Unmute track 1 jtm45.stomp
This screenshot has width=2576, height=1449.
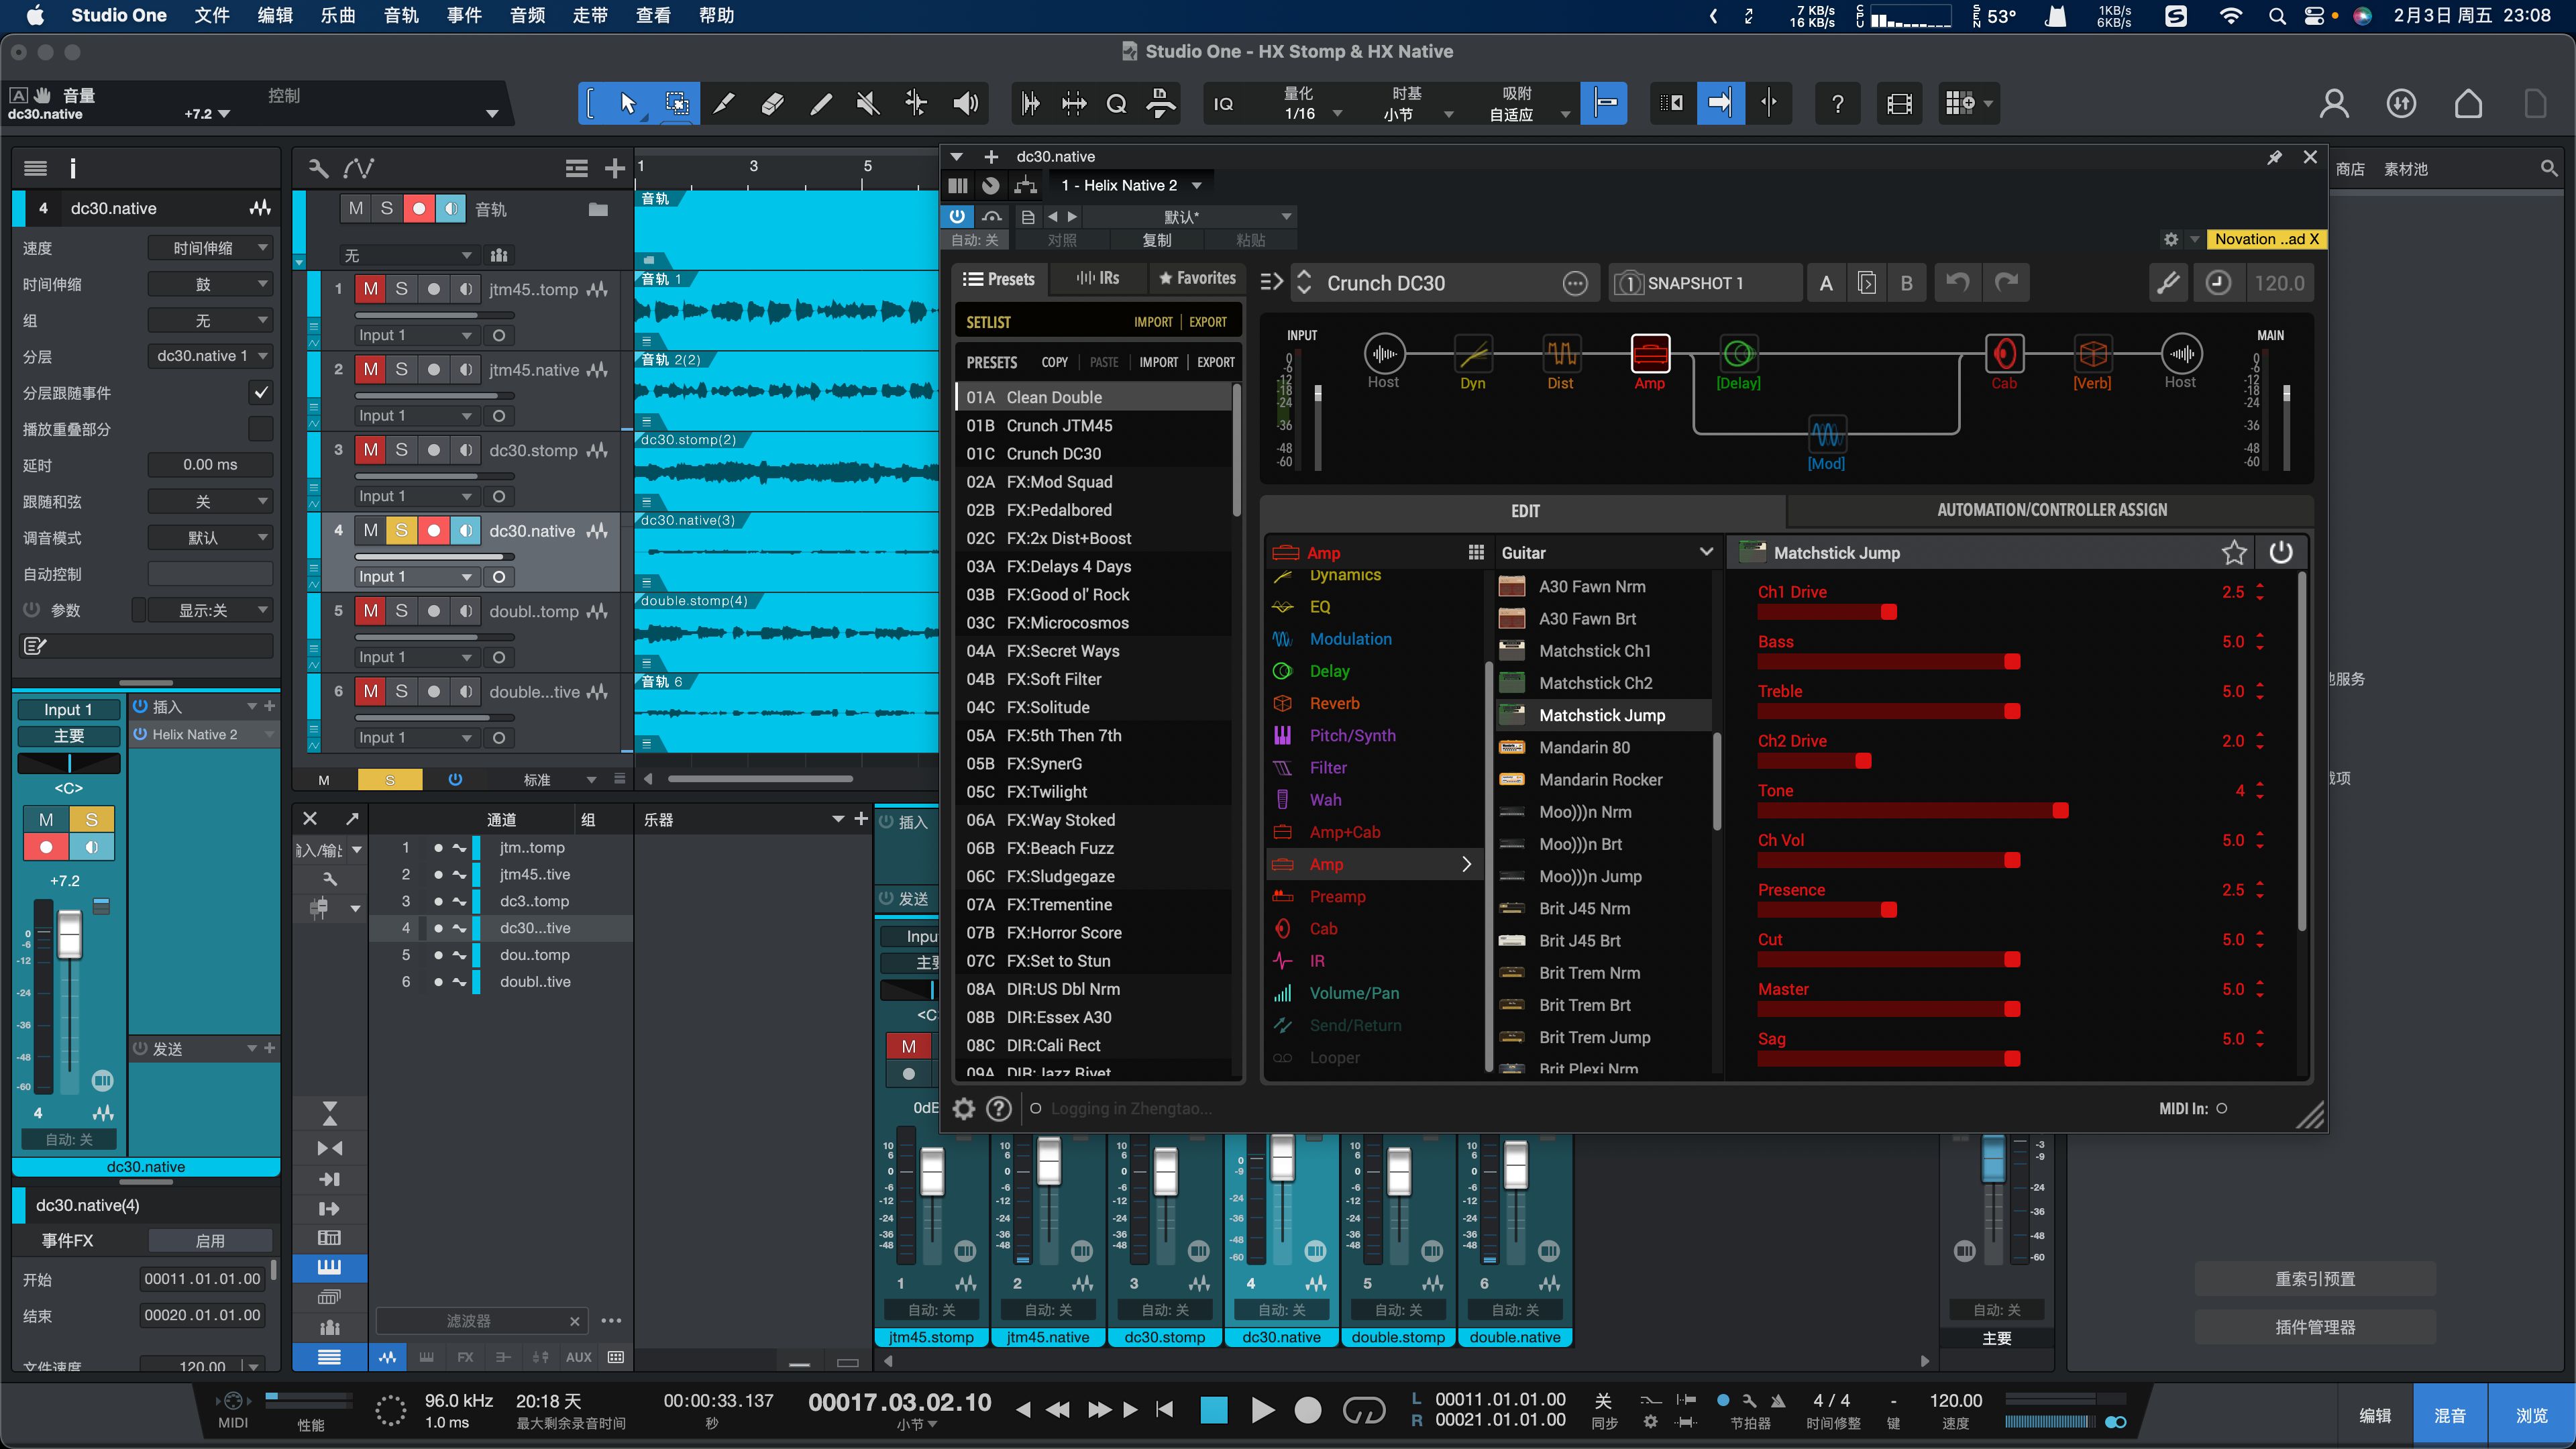click(x=370, y=289)
